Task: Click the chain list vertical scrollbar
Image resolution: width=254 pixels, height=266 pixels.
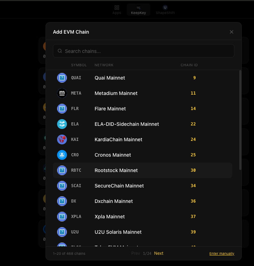Action: [240, 120]
